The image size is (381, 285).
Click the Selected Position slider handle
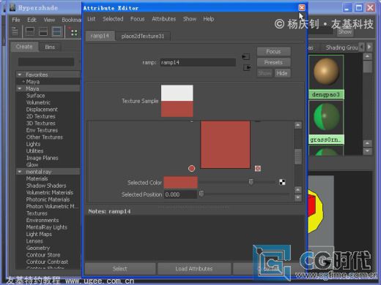click(x=201, y=194)
